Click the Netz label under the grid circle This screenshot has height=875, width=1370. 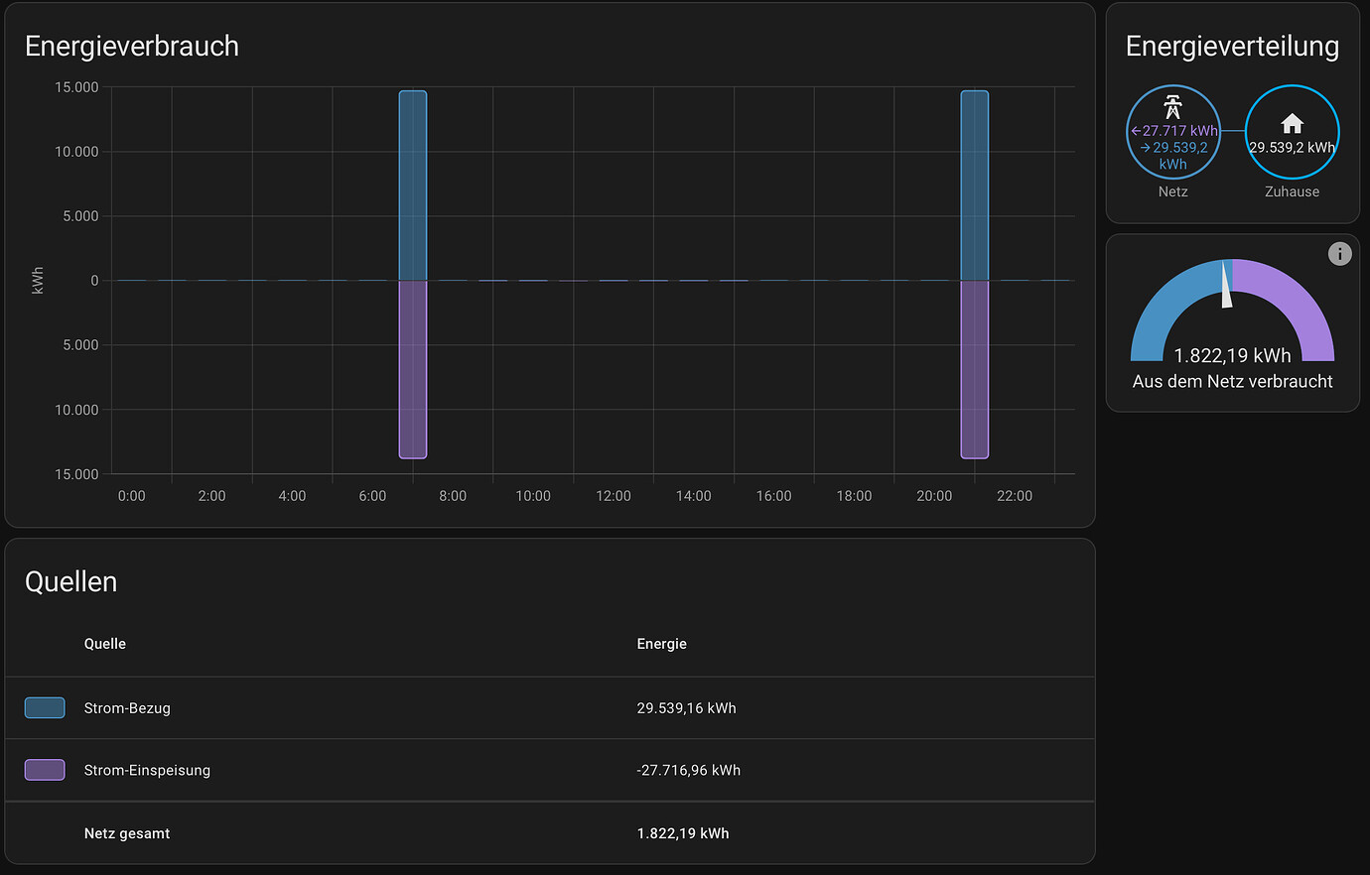(x=1173, y=191)
